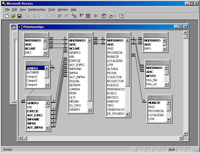Select PROVINCIA field in ESPEC table
The image size is (200, 153).
116,53
